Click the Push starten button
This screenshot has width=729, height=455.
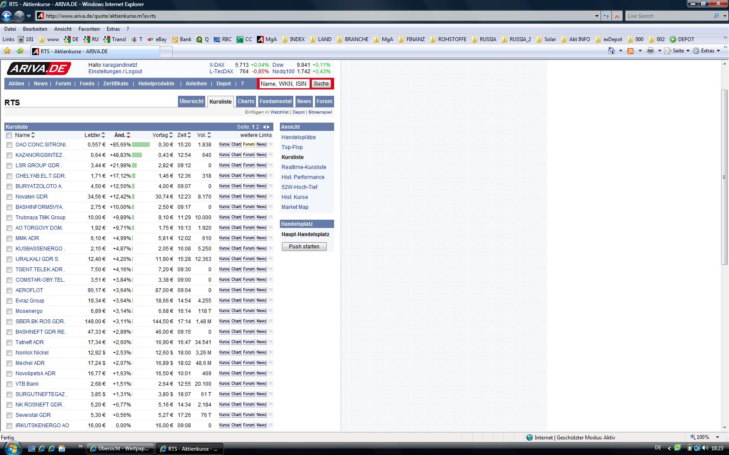pos(304,247)
